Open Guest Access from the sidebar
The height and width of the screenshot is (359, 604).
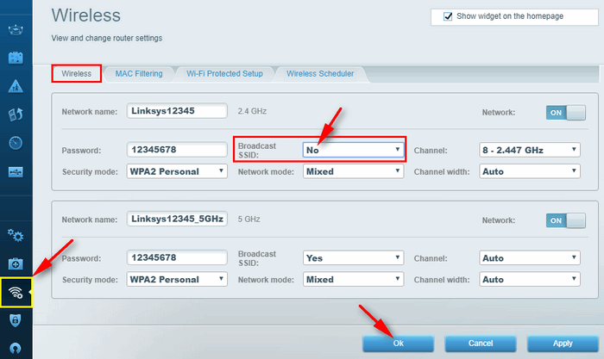[16, 59]
